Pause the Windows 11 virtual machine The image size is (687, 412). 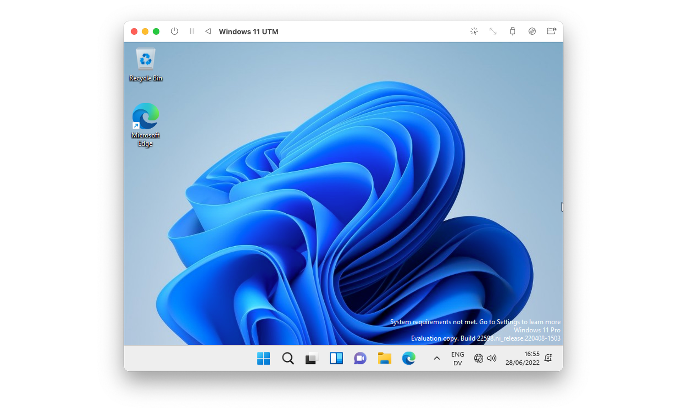click(192, 32)
